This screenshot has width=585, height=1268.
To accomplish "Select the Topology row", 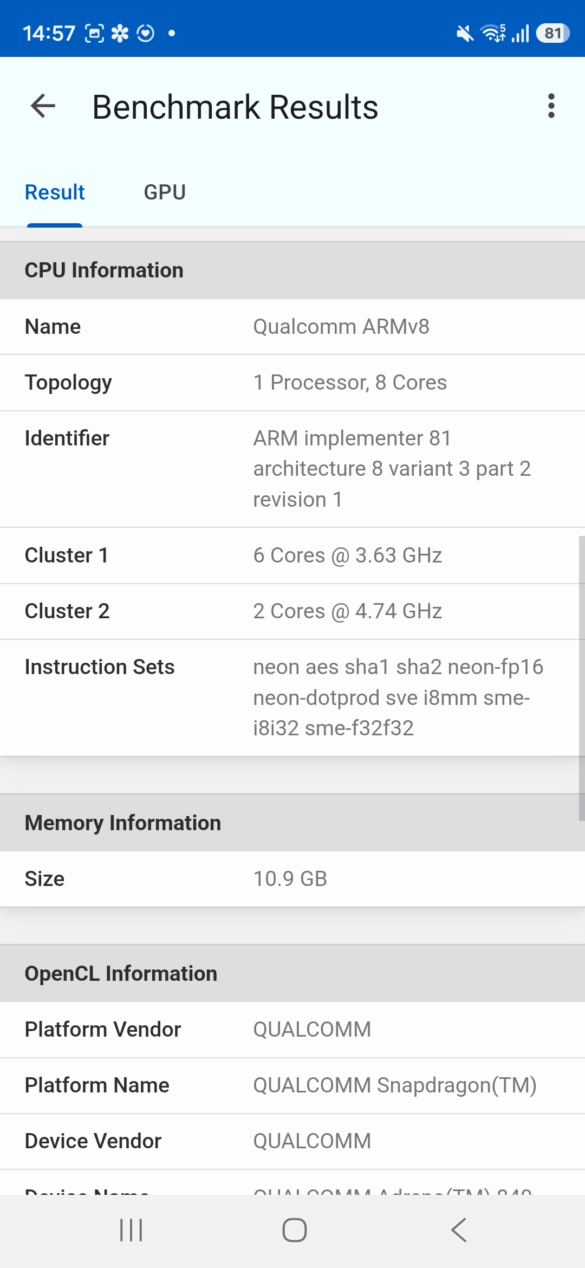I will click(292, 383).
